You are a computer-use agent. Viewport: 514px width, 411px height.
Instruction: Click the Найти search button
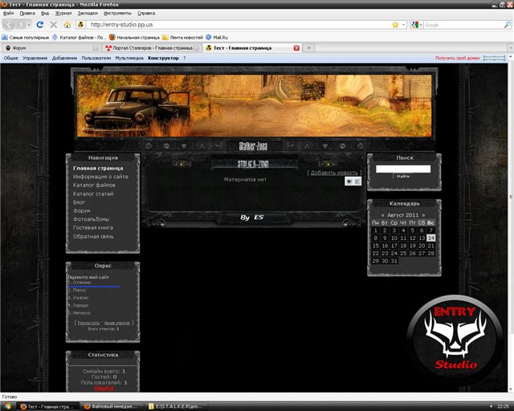pos(403,177)
